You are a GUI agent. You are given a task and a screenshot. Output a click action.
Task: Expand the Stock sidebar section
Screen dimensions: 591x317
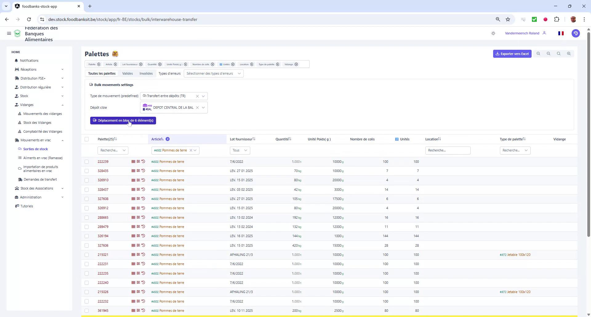coord(39,96)
